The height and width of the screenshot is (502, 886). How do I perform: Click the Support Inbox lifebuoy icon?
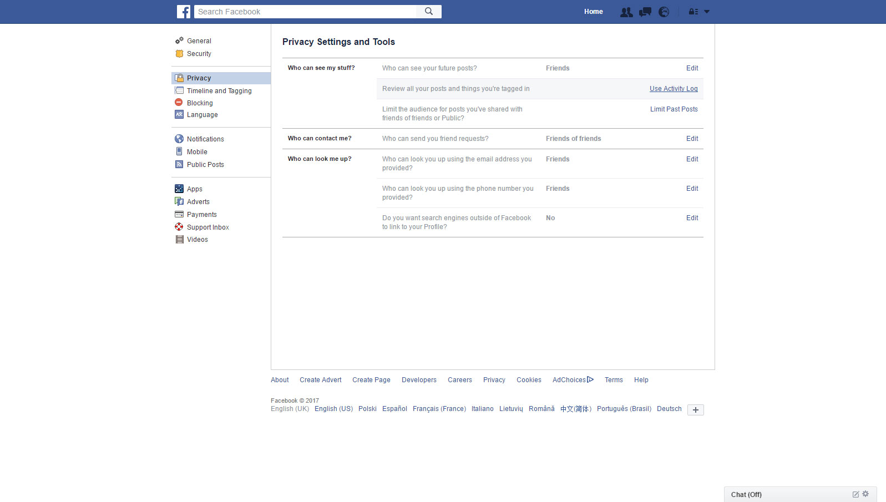[x=179, y=227]
